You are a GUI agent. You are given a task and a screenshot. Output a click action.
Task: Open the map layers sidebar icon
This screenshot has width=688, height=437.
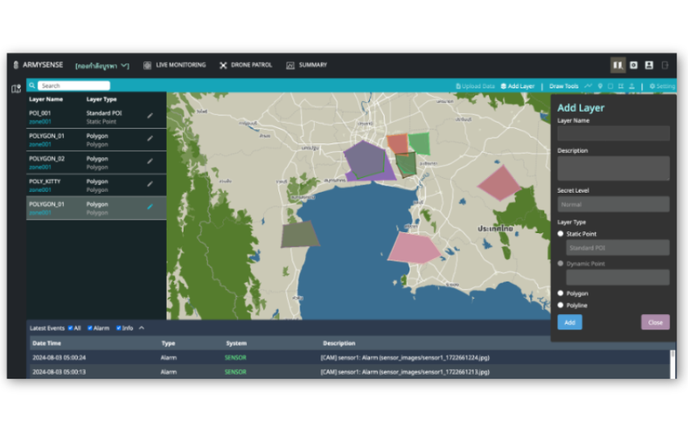pyautogui.click(x=15, y=88)
